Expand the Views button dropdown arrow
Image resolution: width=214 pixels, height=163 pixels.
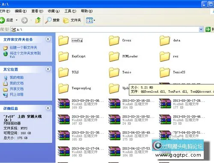tap(94, 21)
